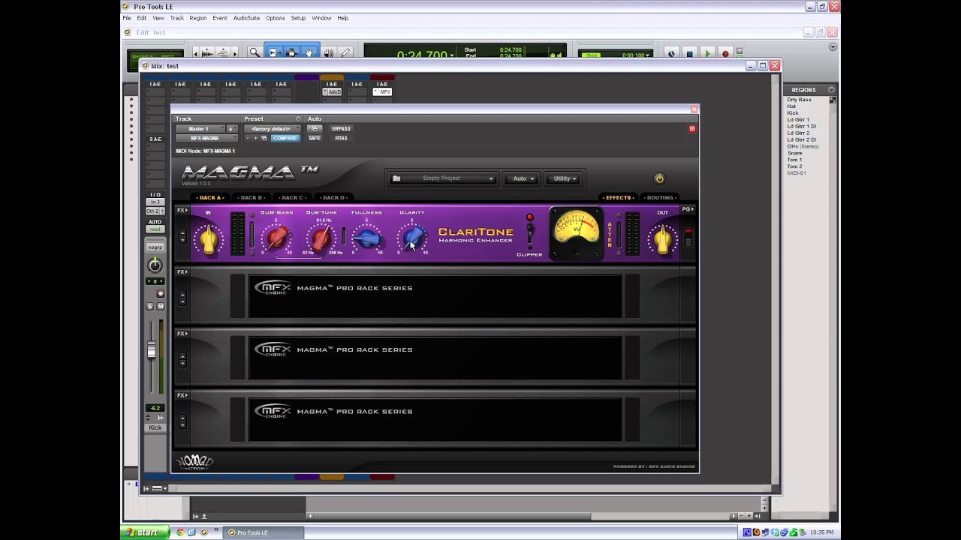The height and width of the screenshot is (540, 961).
Task: Open the AudioSuite menu
Action: [x=246, y=18]
